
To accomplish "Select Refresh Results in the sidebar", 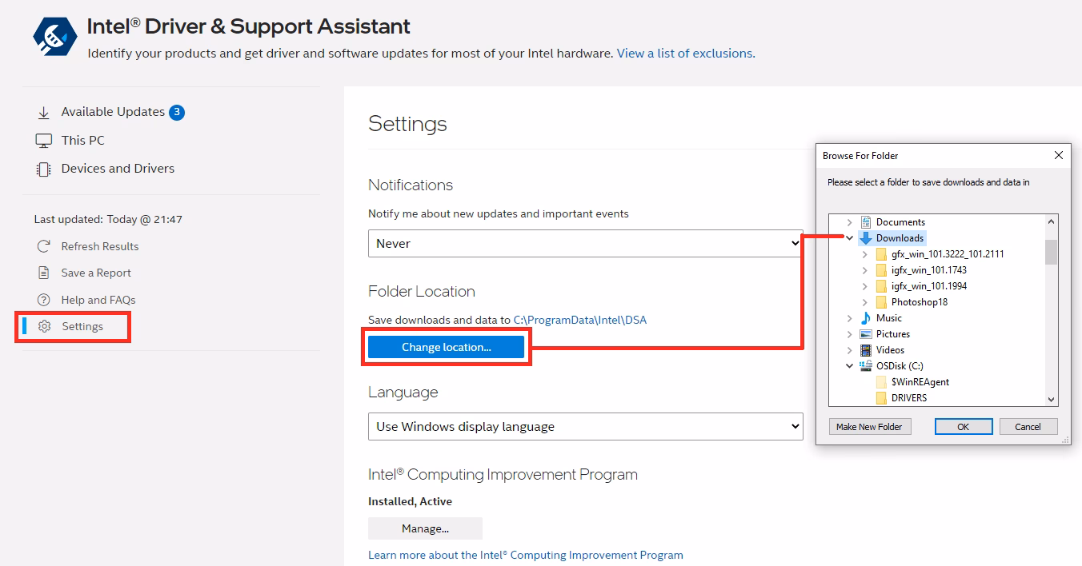I will click(x=100, y=246).
